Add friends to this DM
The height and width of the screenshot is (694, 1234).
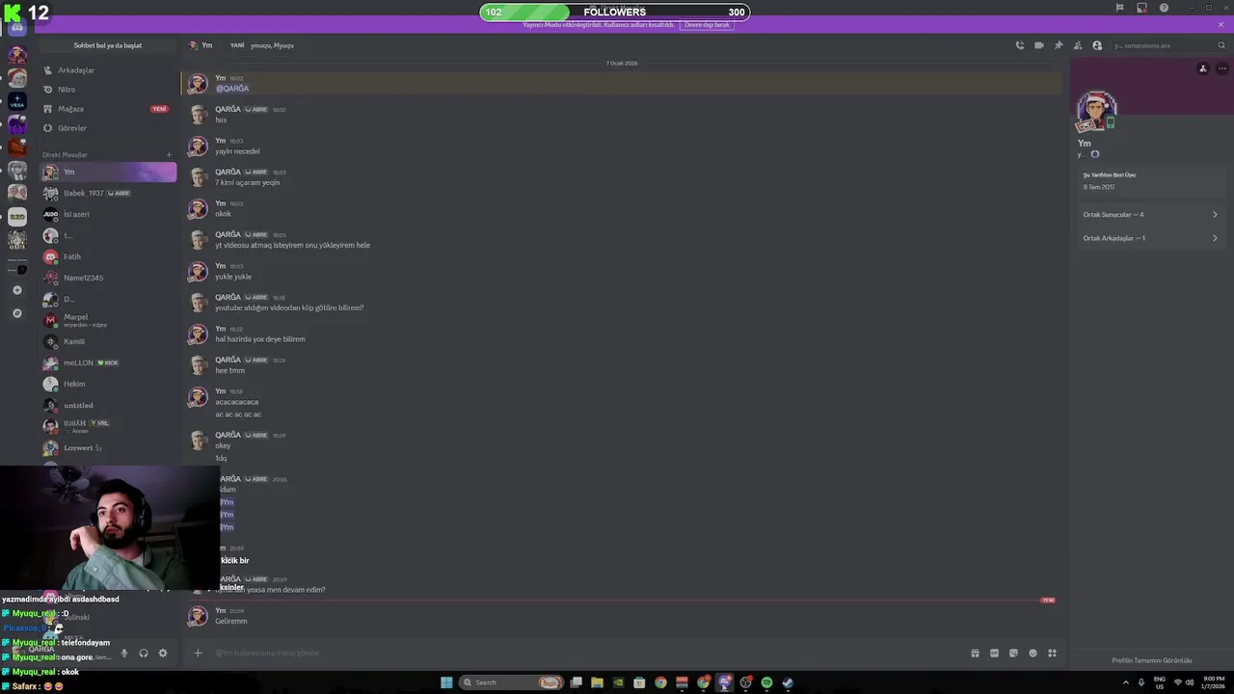pos(1078,45)
